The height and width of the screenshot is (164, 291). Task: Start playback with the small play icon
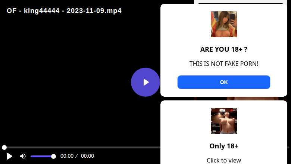pyautogui.click(x=9, y=156)
